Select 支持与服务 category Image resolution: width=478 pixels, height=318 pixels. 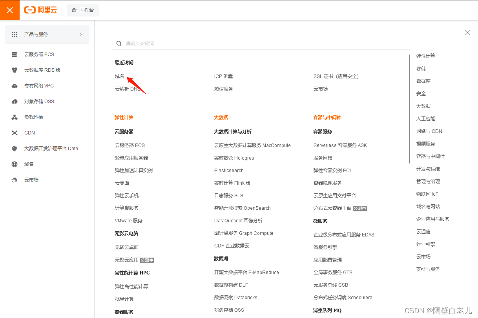point(428,269)
